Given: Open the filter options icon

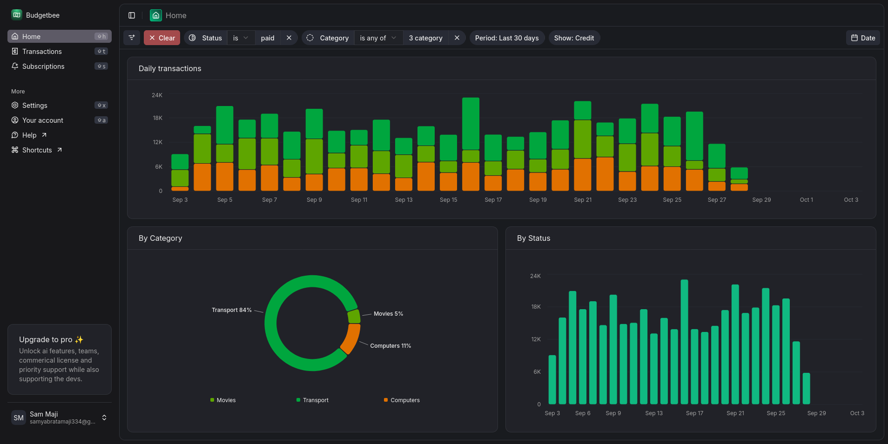Looking at the screenshot, I should [x=132, y=38].
